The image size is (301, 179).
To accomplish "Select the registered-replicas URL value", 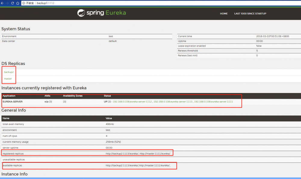I will tap(138, 154).
